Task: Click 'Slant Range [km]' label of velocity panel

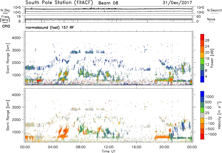Action: [x=8, y=115]
